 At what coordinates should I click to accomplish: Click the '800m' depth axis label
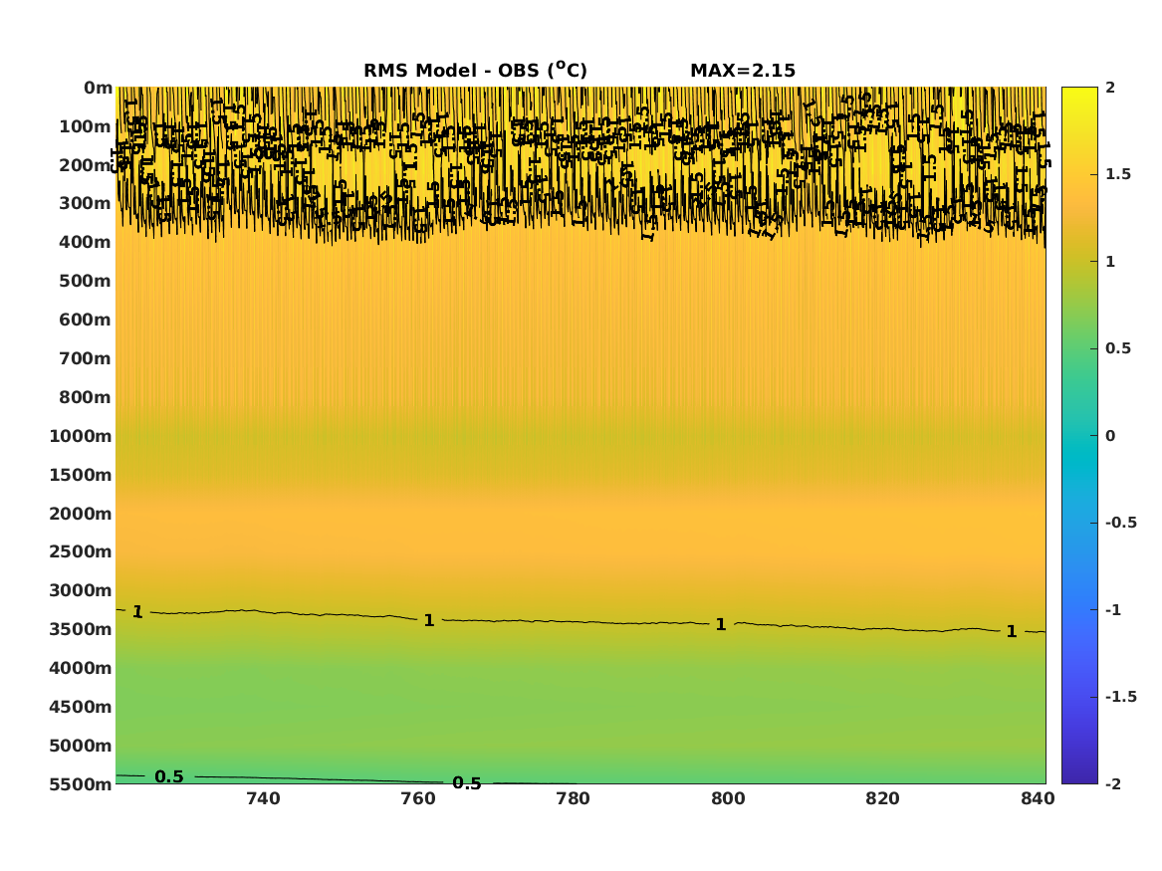click(86, 397)
